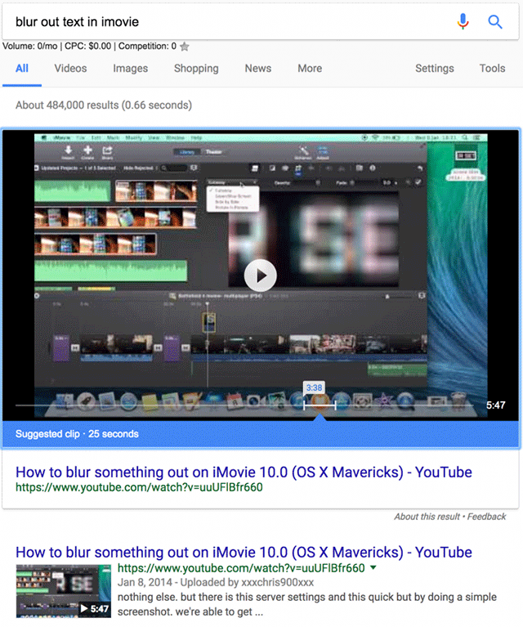Viewport: 523px width, 627px height.
Task: Open the Shopping results tab
Action: pos(197,69)
